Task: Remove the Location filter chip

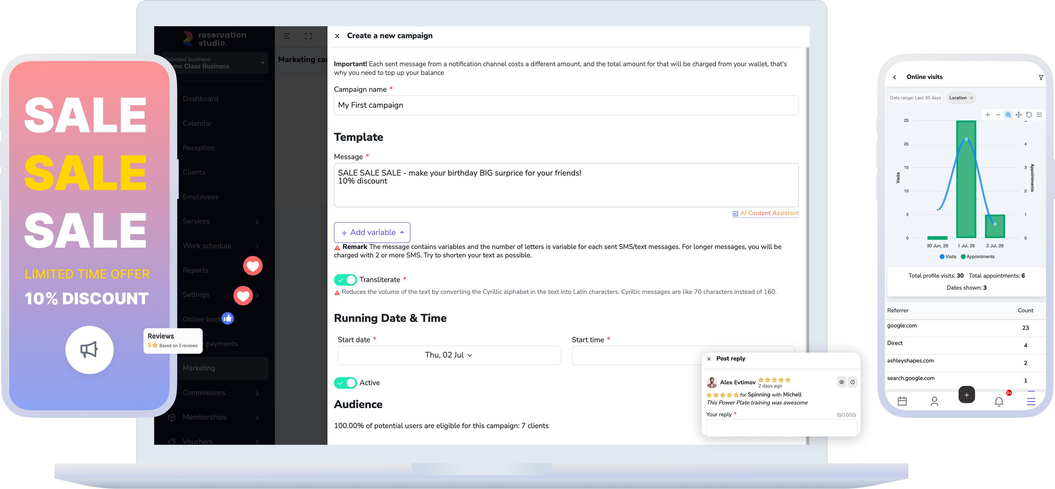Action: (x=971, y=98)
